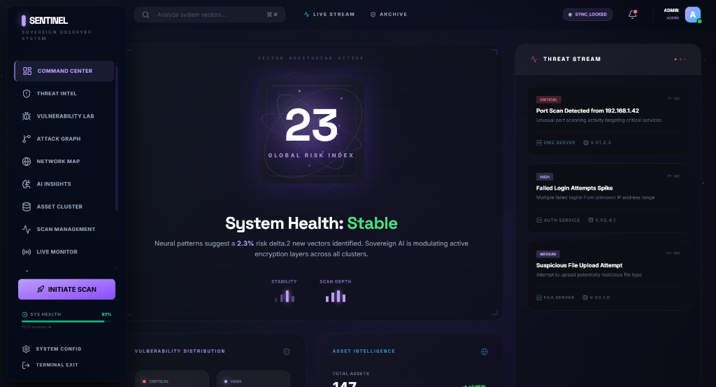Image resolution: width=716 pixels, height=387 pixels.
Task: Click the Threat Intel shield icon
Action: coord(27,94)
